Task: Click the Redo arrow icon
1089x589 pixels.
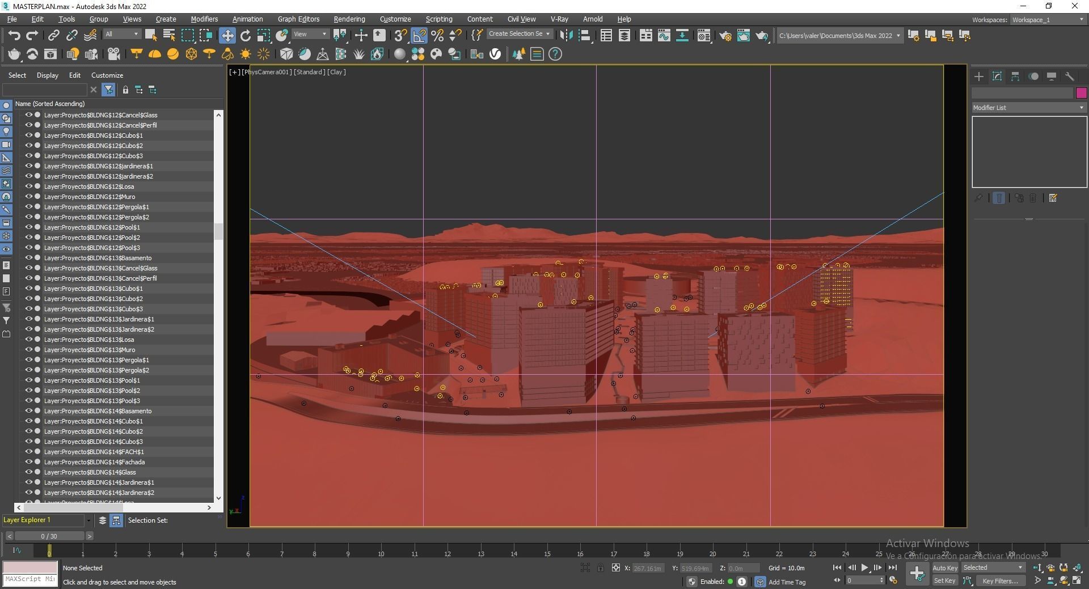Action: [32, 35]
